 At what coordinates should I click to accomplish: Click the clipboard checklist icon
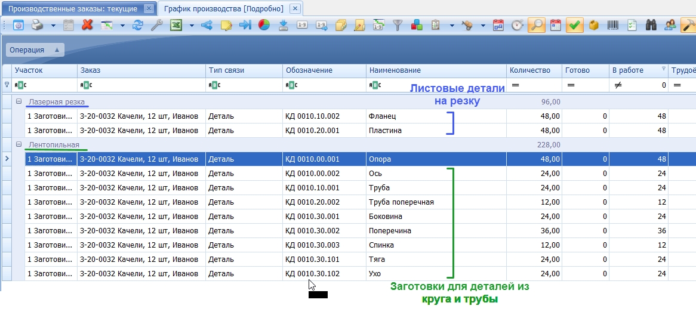click(436, 26)
